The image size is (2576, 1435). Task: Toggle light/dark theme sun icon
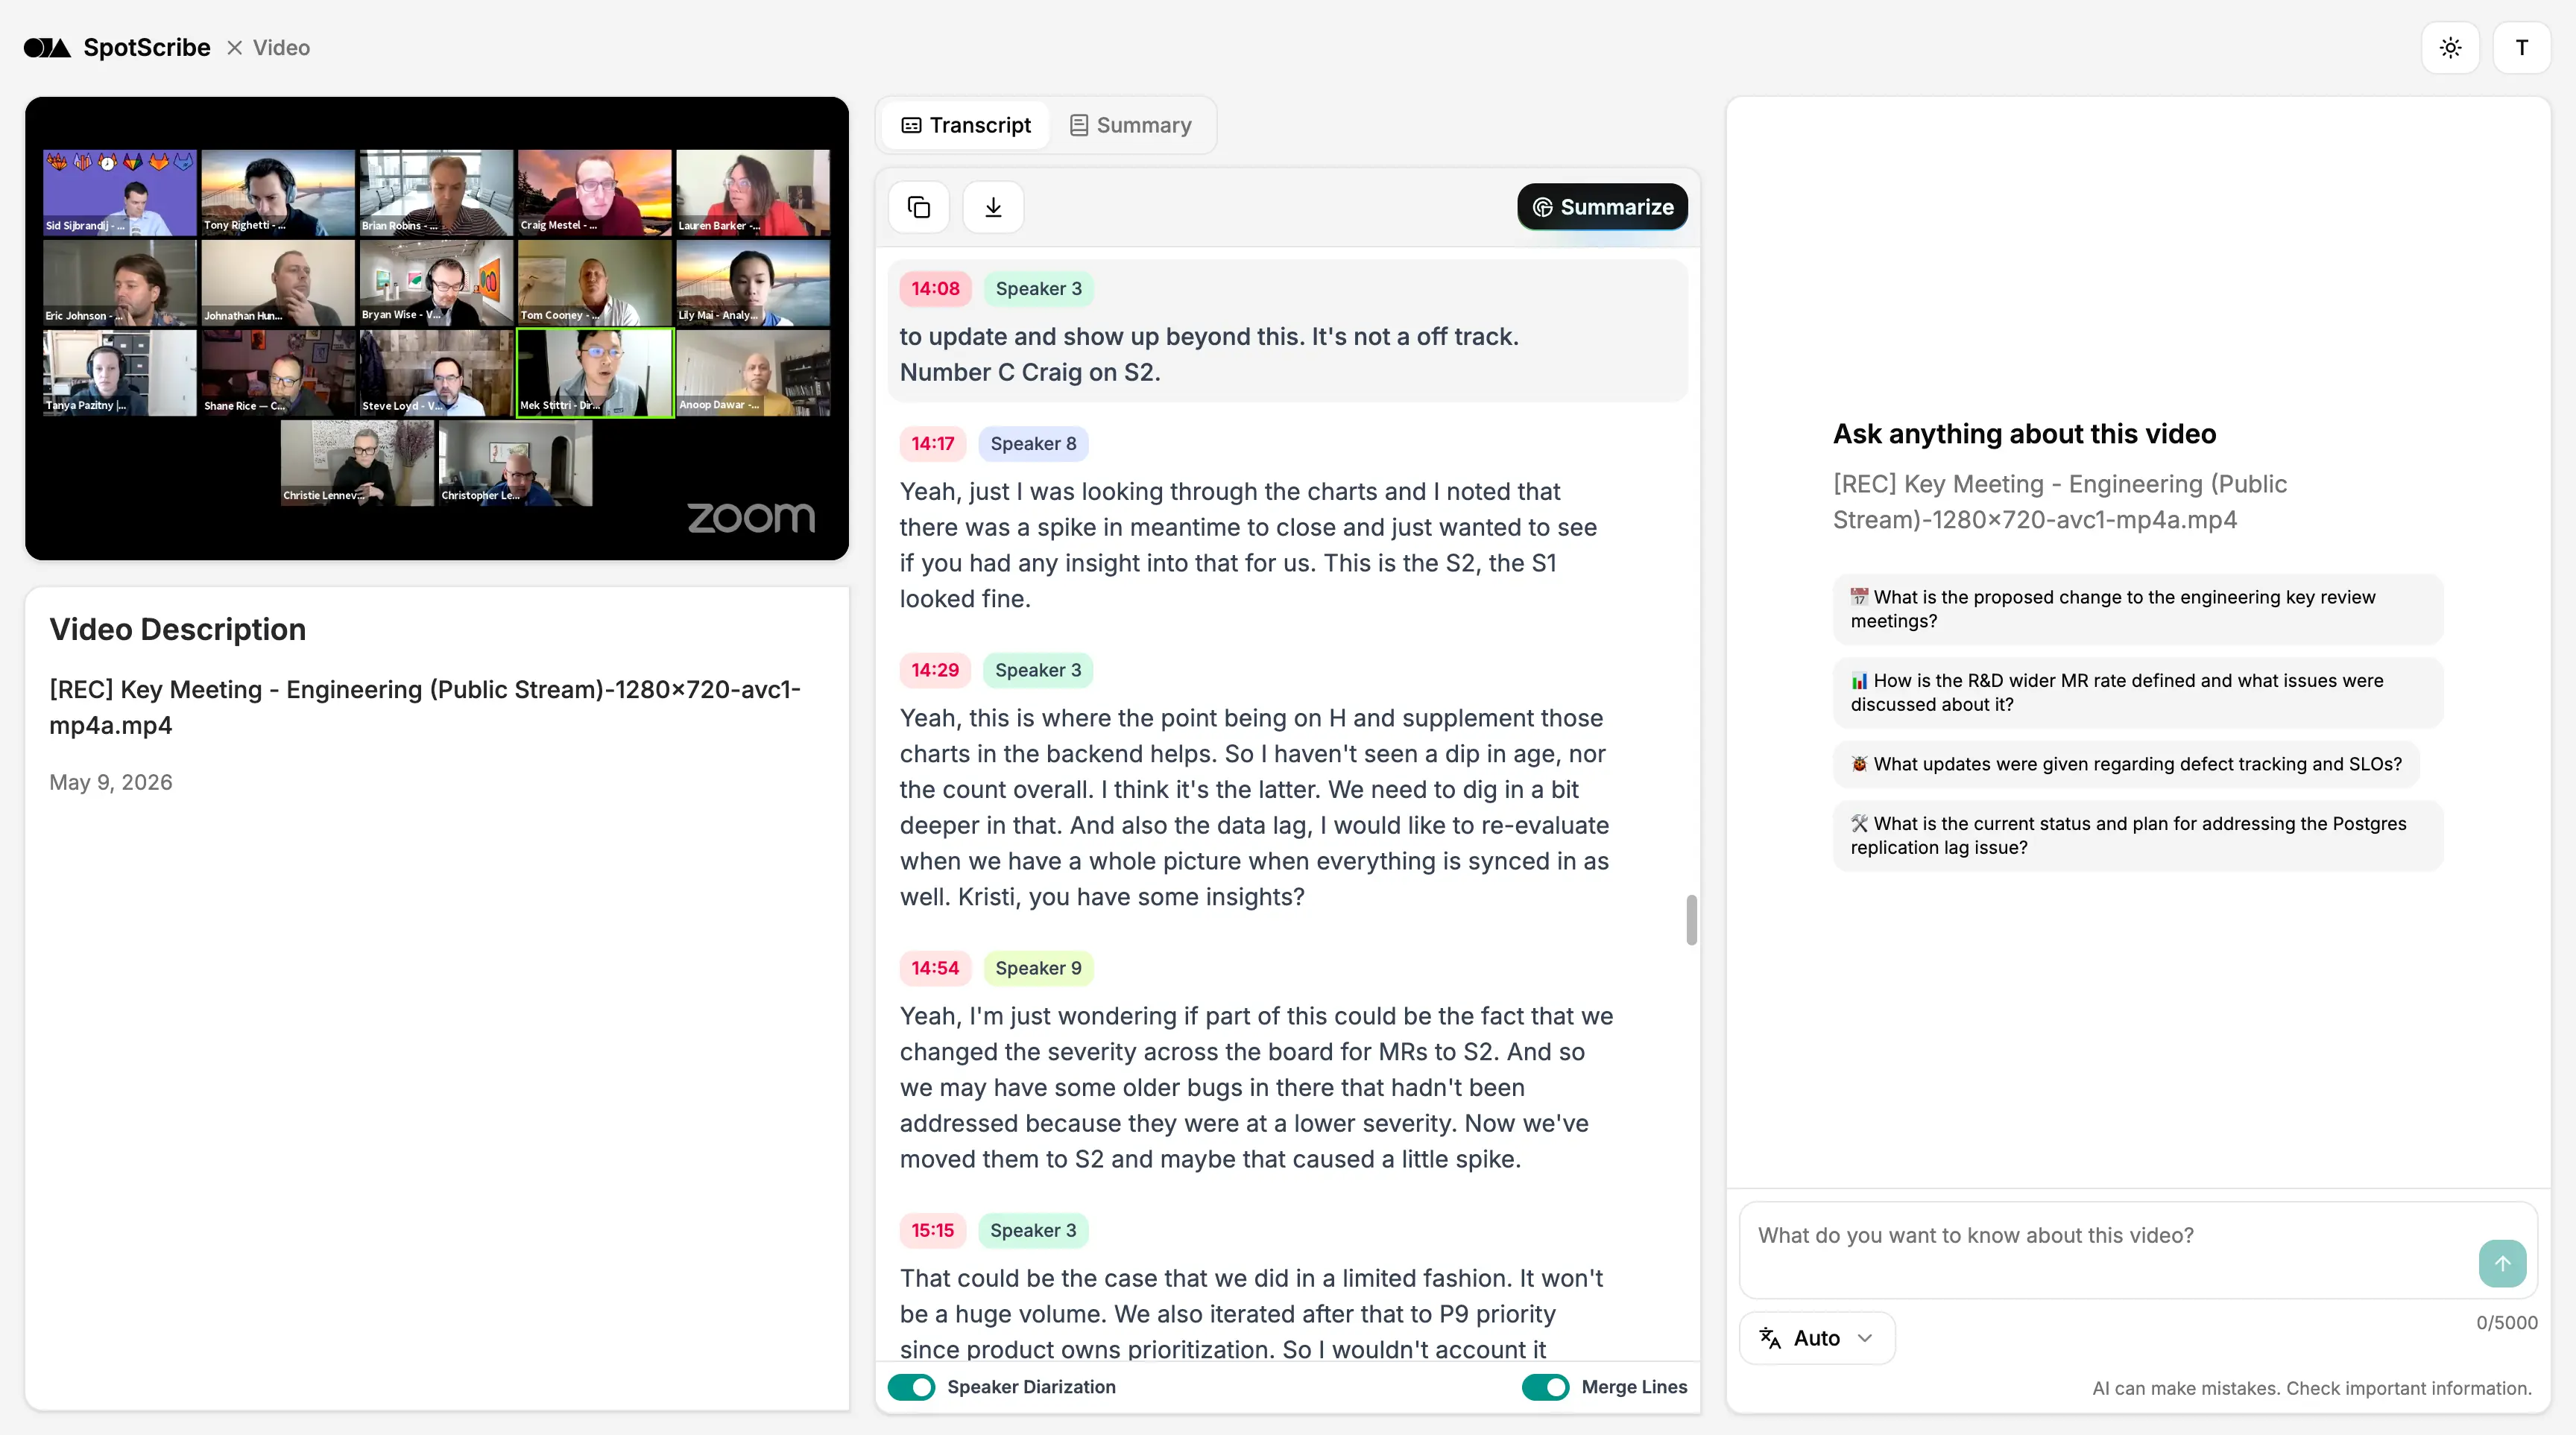coord(2450,47)
